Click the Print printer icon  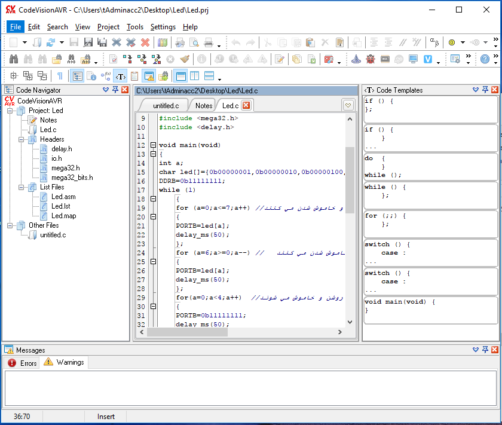point(209,42)
